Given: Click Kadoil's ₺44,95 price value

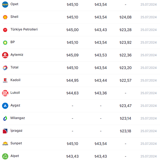Looking at the screenshot, I should coord(72,80).
